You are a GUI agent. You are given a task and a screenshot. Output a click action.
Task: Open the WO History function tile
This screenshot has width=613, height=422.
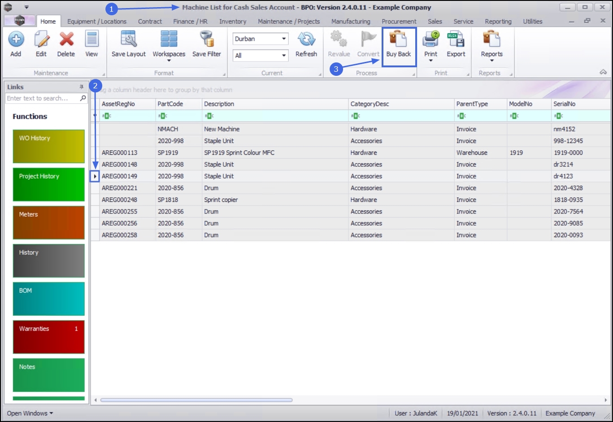click(49, 147)
